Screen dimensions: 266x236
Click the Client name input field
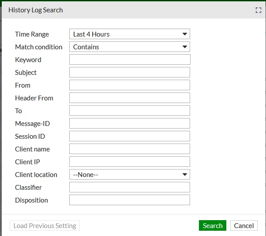(x=130, y=149)
